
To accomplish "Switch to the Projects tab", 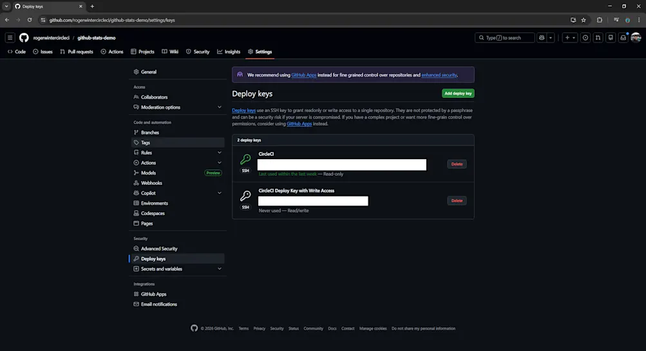I will (142, 52).
